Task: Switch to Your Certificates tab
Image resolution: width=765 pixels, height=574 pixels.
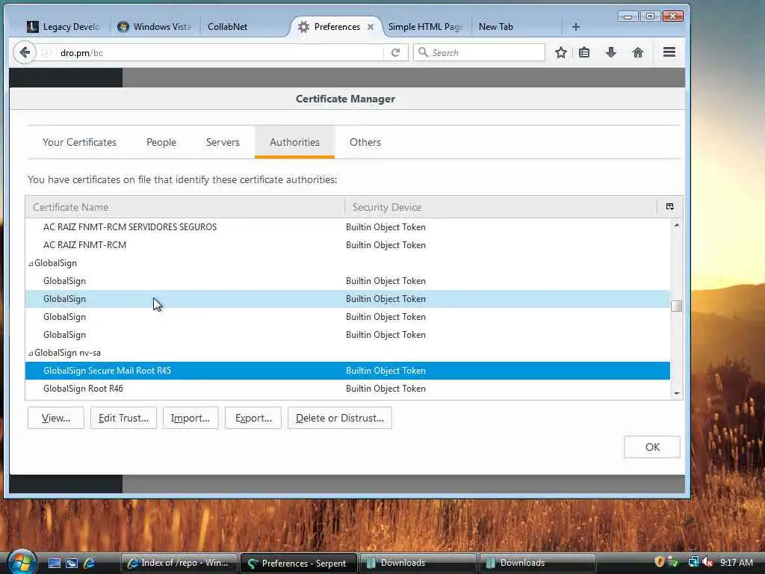Action: tap(79, 142)
